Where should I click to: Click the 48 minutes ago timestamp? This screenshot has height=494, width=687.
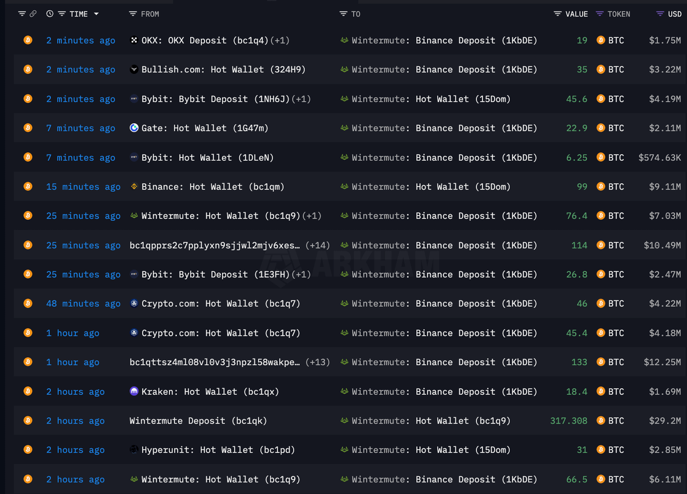pos(84,303)
